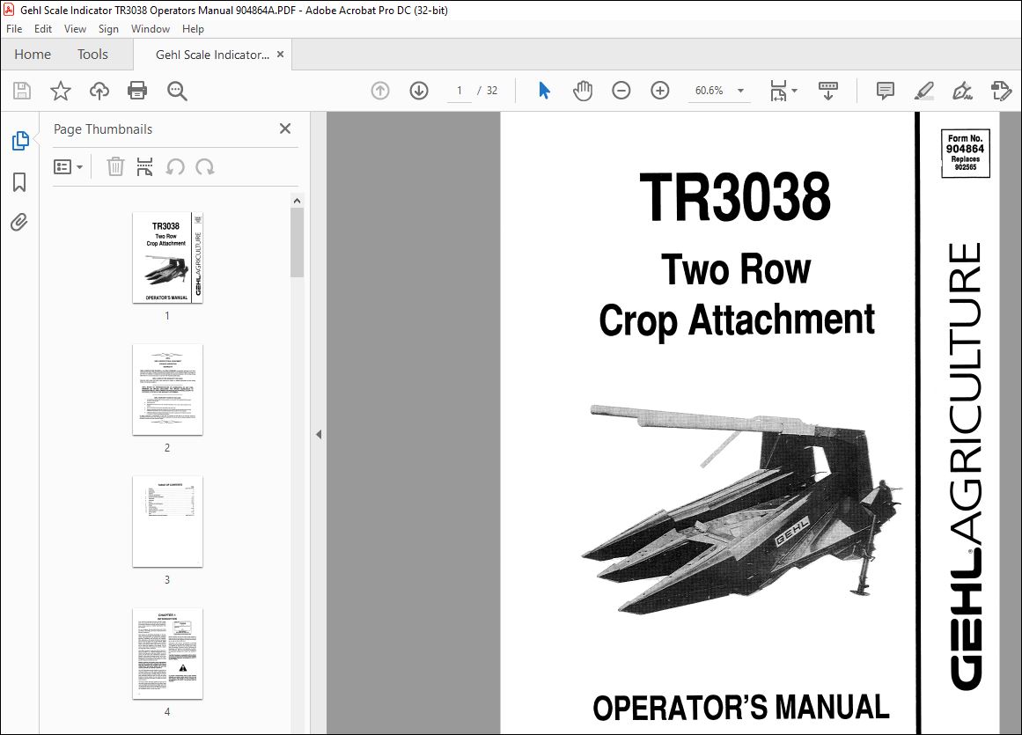Viewport: 1022px width, 735px height.
Task: Zoom out using the minus circle
Action: (621, 91)
